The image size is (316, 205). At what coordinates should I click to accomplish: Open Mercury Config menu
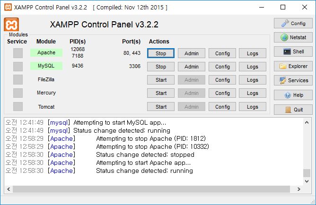point(222,93)
